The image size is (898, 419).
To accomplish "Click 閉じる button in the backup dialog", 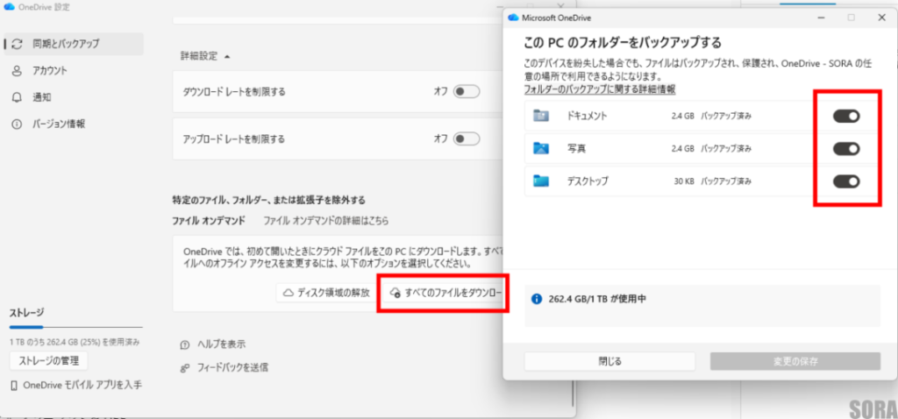I will click(610, 361).
